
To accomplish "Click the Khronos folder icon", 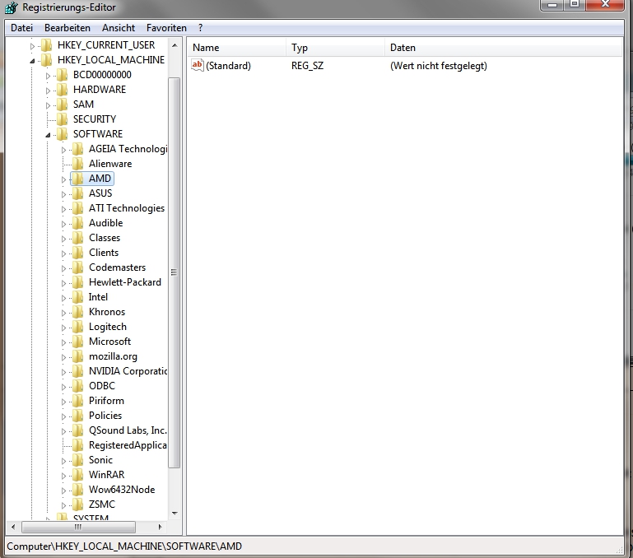I will click(78, 312).
